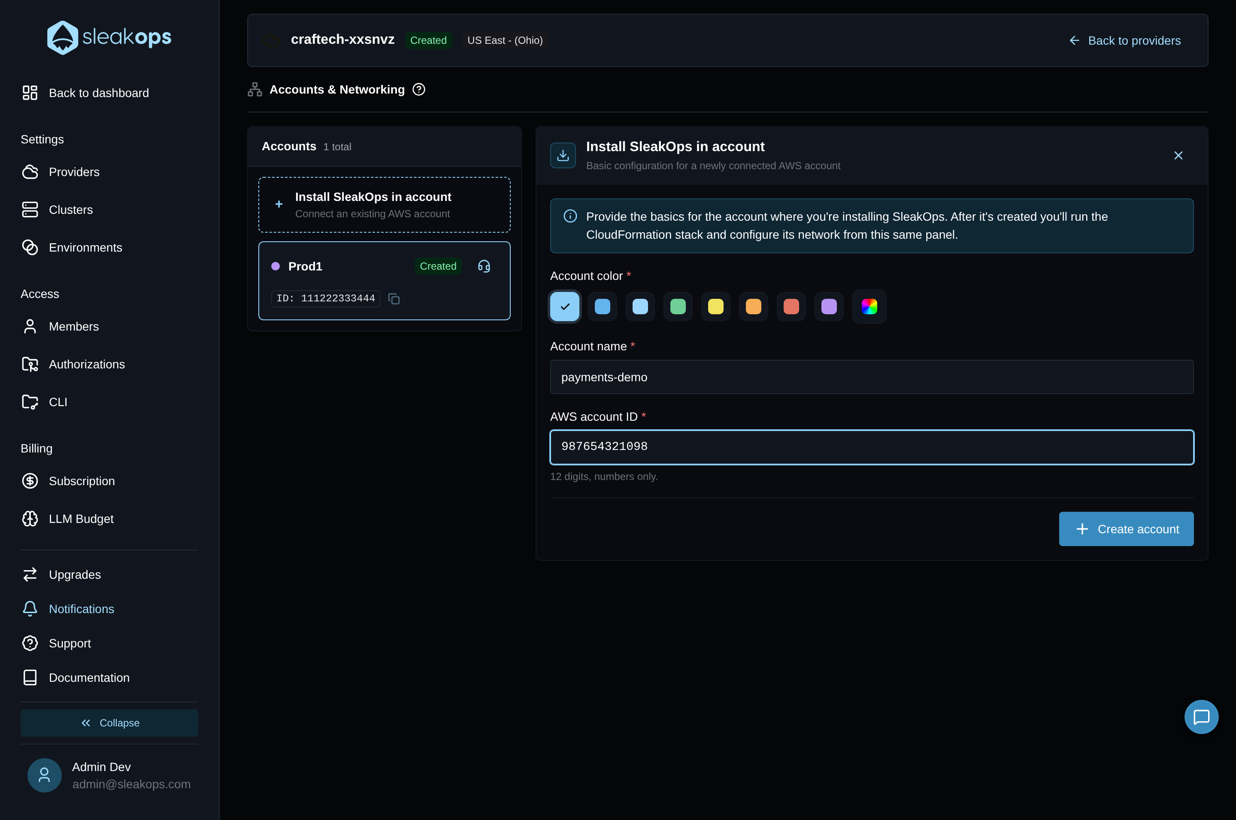Click the 'US East - (Ohio)' region badge
The width and height of the screenshot is (1236, 820).
505,40
